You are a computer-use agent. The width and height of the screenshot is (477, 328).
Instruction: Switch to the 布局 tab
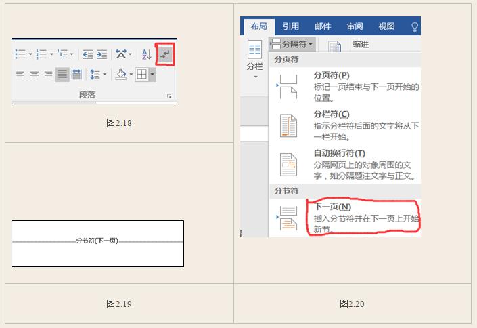(x=259, y=26)
